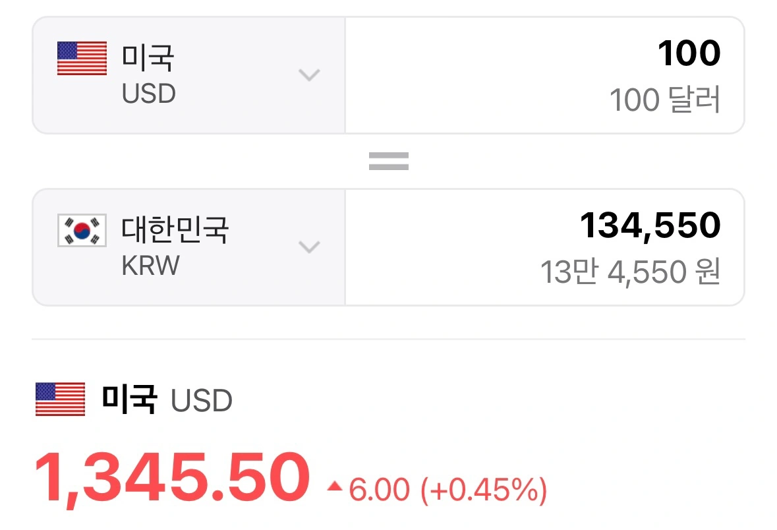Click the red up-triangle change indicator

pos(335,487)
